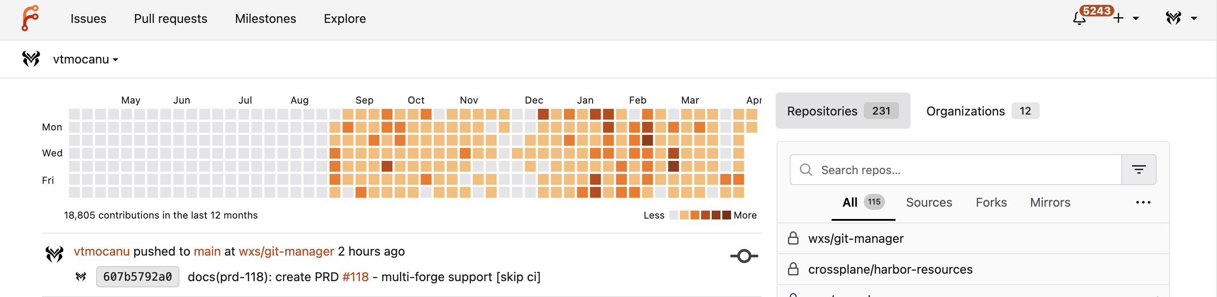Click the commit hash 607b5792a0

138,277
